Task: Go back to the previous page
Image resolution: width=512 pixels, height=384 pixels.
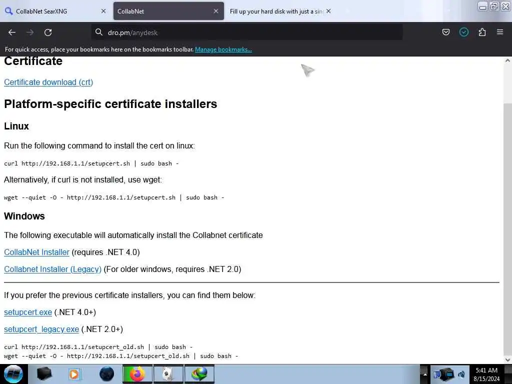Action: (x=12, y=32)
